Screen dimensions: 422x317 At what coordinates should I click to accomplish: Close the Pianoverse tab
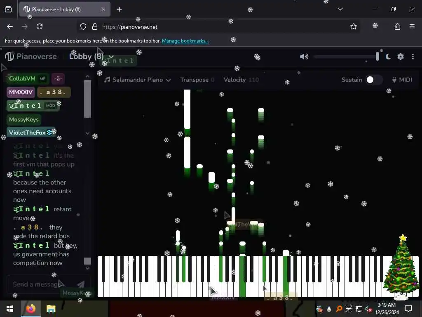103,9
